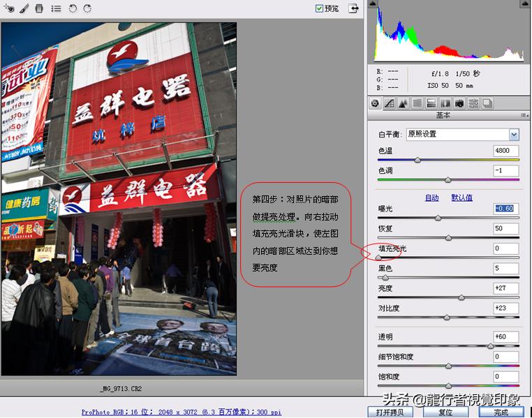Open preferences list icon in toolbar
This screenshot has width=532, height=418.
click(x=56, y=8)
